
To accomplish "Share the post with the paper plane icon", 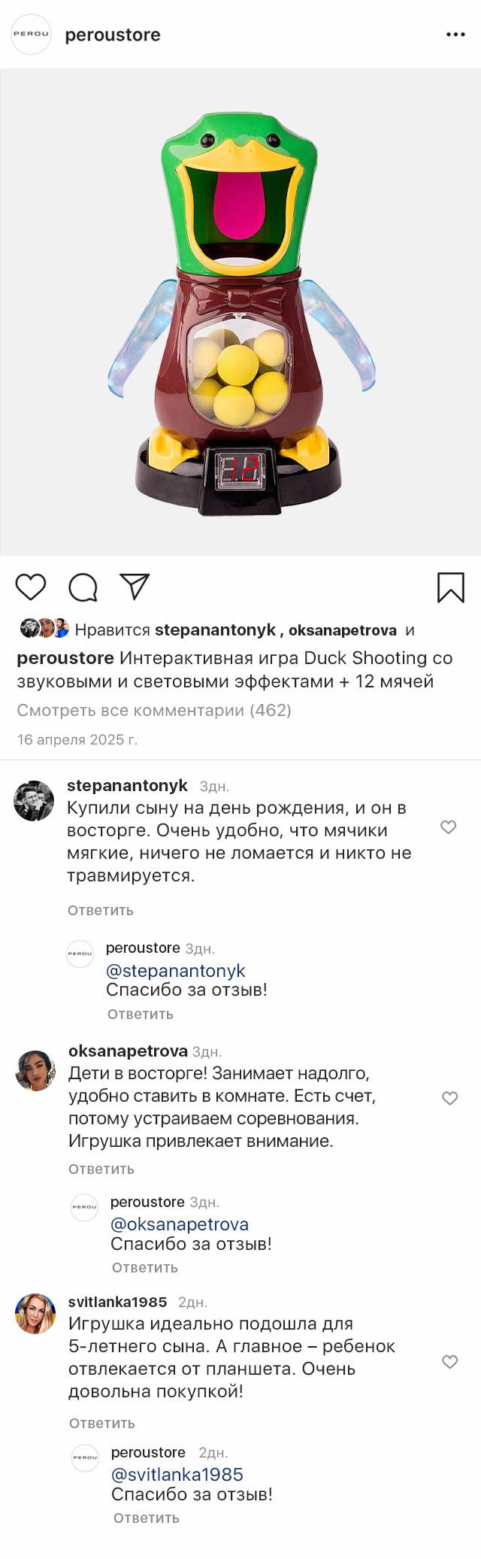I will pos(135,587).
